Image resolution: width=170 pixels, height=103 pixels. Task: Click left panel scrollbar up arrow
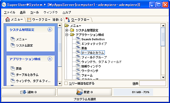(x=60, y=25)
